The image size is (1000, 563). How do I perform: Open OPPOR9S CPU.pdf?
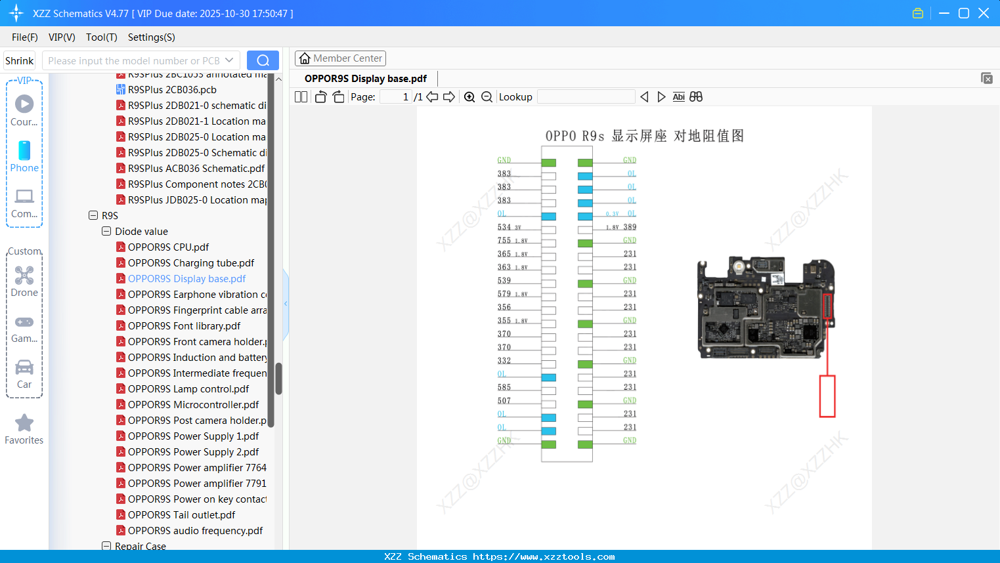coord(168,247)
